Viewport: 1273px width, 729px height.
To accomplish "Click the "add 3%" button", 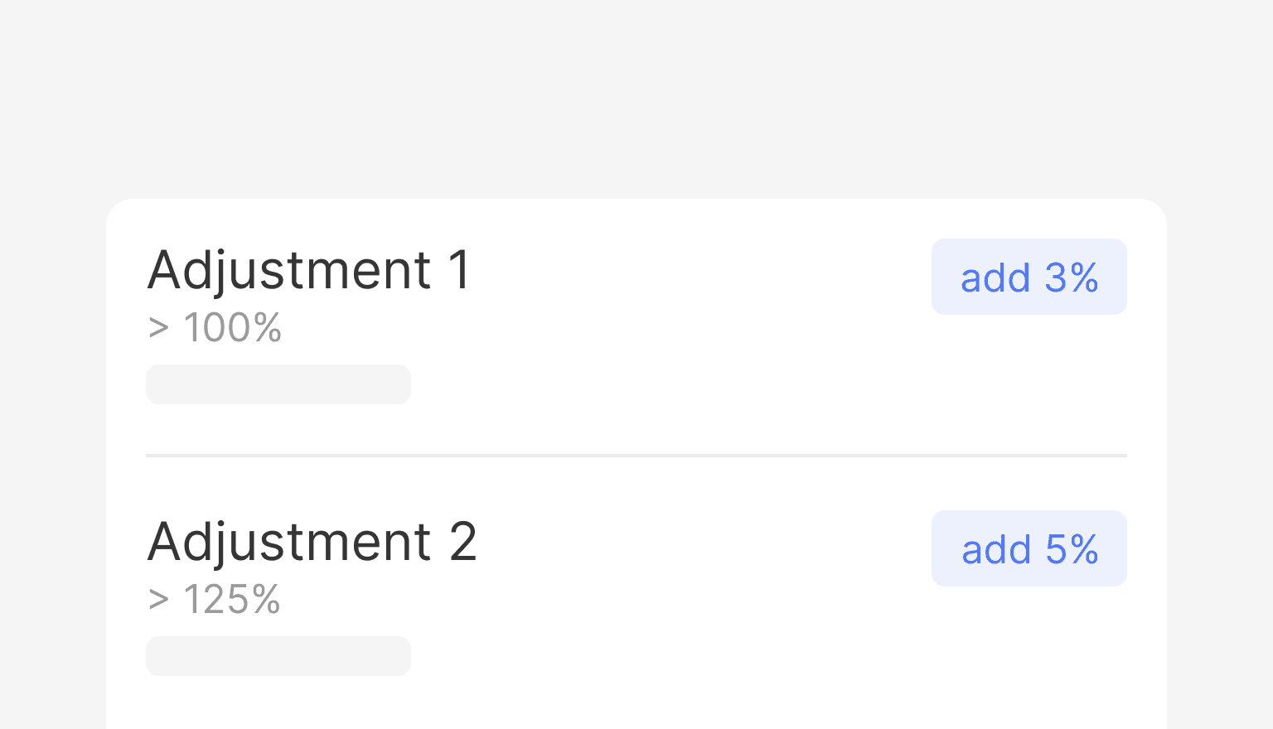I will 1029,277.
